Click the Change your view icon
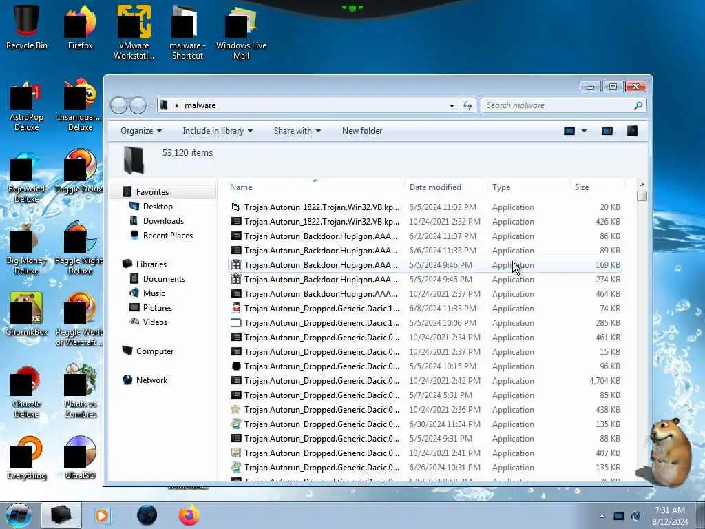 [x=569, y=131]
